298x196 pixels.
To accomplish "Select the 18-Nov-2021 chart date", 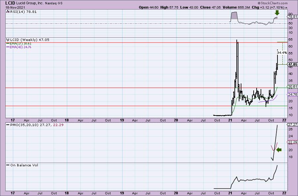I will point(15,8).
